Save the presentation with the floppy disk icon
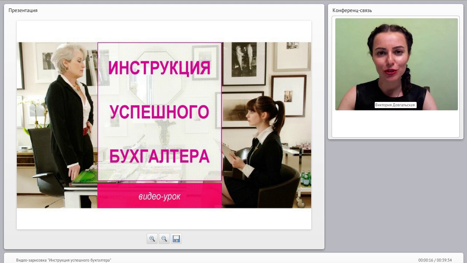 [176, 239]
